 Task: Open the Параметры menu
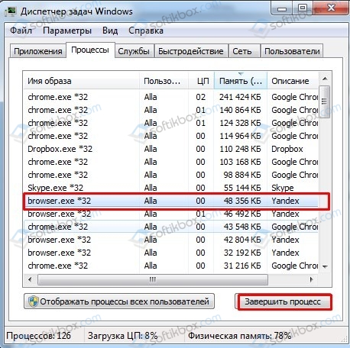67,31
